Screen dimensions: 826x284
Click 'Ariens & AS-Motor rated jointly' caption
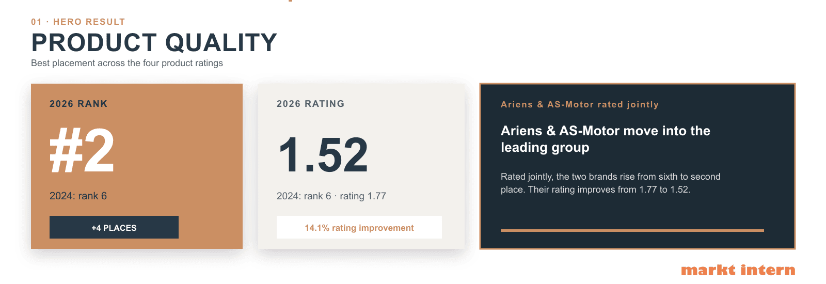click(580, 104)
